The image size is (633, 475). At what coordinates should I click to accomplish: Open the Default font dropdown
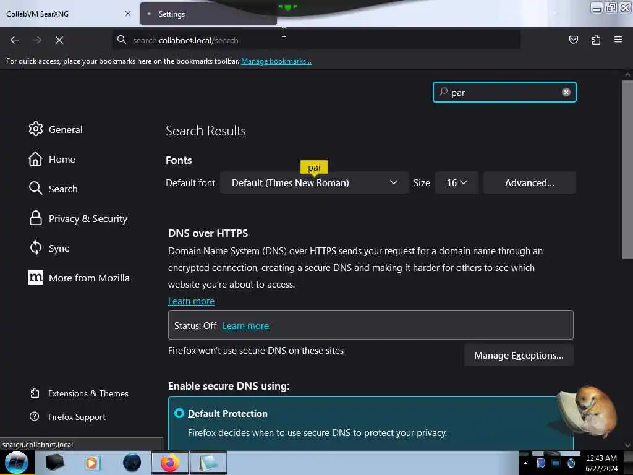[314, 183]
